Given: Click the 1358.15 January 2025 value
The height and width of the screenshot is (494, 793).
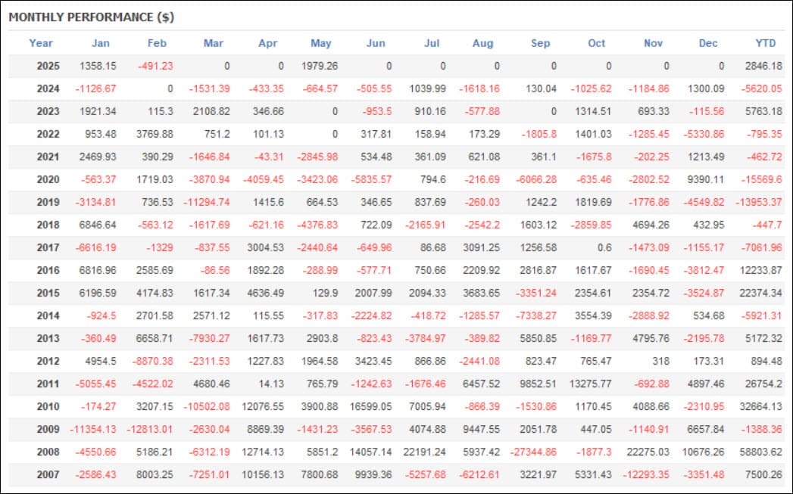Looking at the screenshot, I should point(98,66).
